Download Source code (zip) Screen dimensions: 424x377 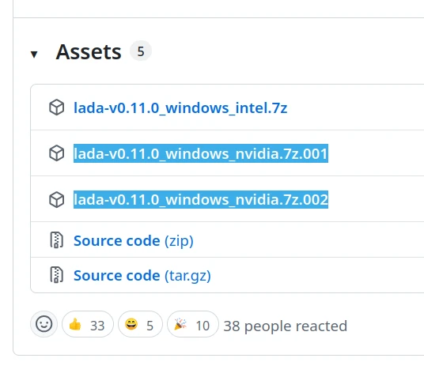134,240
